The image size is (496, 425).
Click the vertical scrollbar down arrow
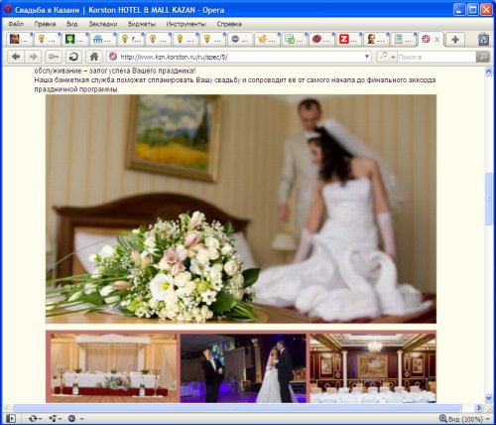click(x=488, y=397)
